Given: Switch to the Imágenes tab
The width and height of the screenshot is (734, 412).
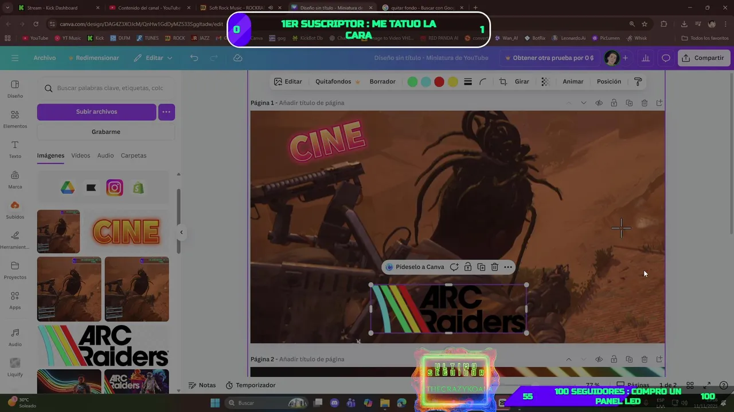Looking at the screenshot, I should point(50,156).
